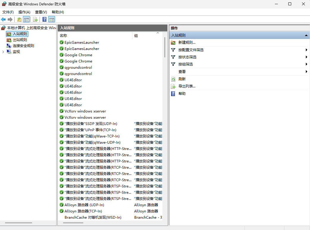310x230 pixels.
Task: Click 导出列表... in actions pane
Action: [187, 86]
